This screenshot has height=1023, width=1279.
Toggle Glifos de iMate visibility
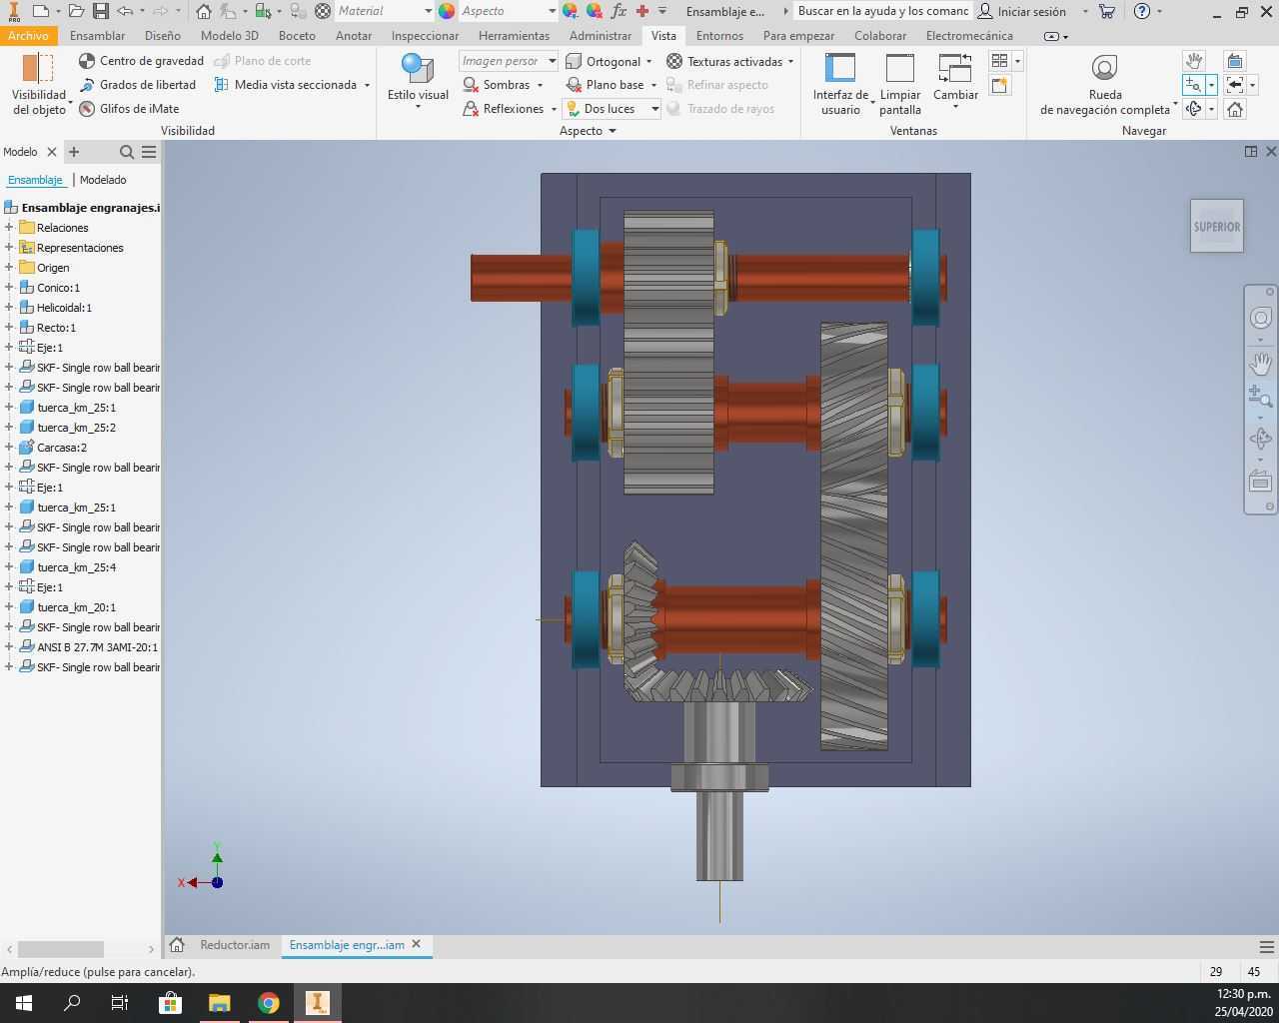129,109
